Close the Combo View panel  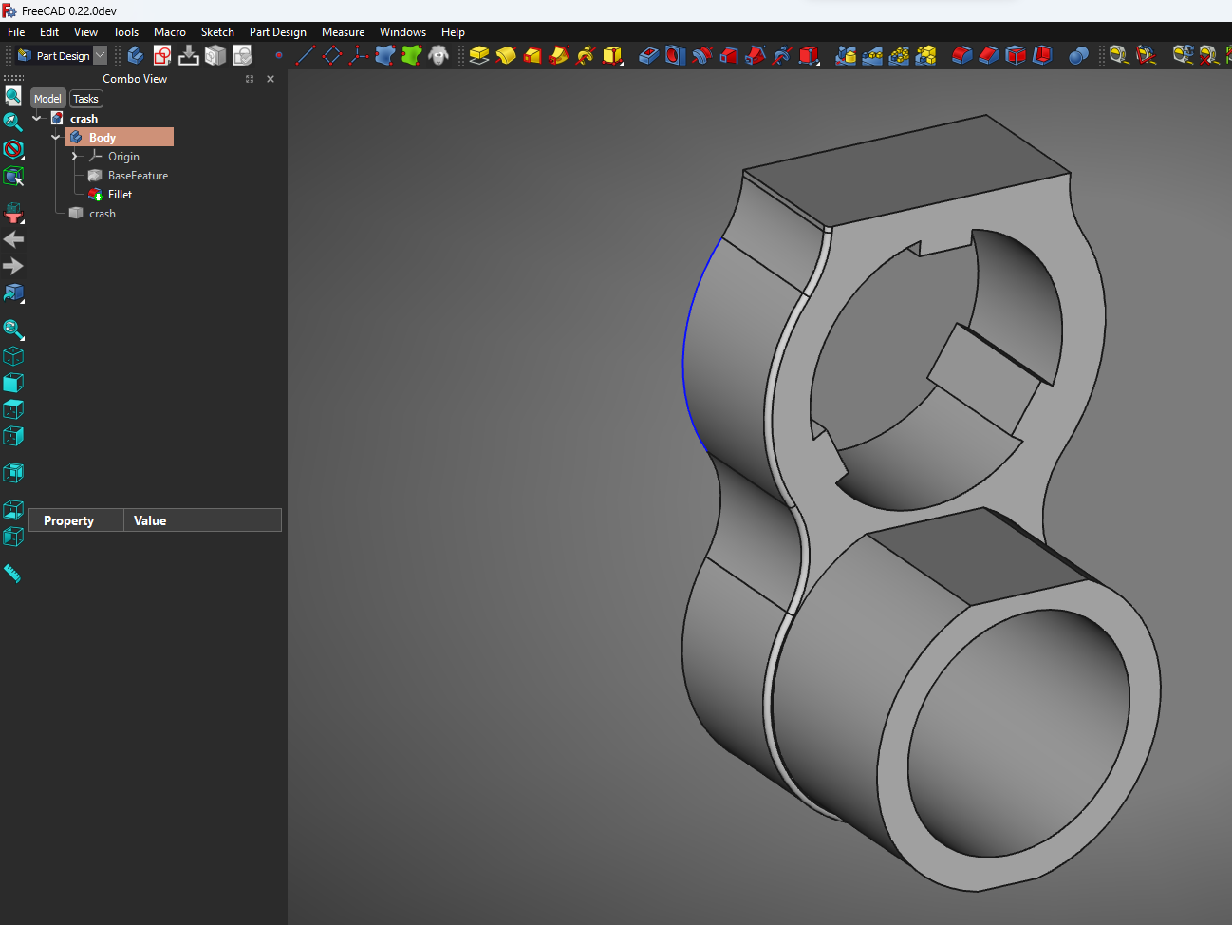270,79
